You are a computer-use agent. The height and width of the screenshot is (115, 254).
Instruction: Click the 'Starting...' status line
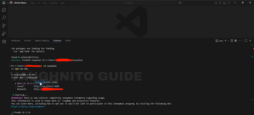(x=21, y=95)
